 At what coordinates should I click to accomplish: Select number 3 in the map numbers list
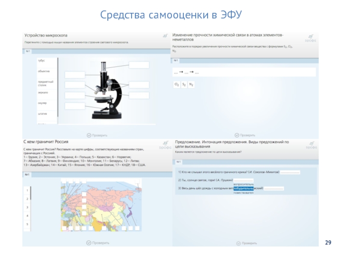coord(27,207)
